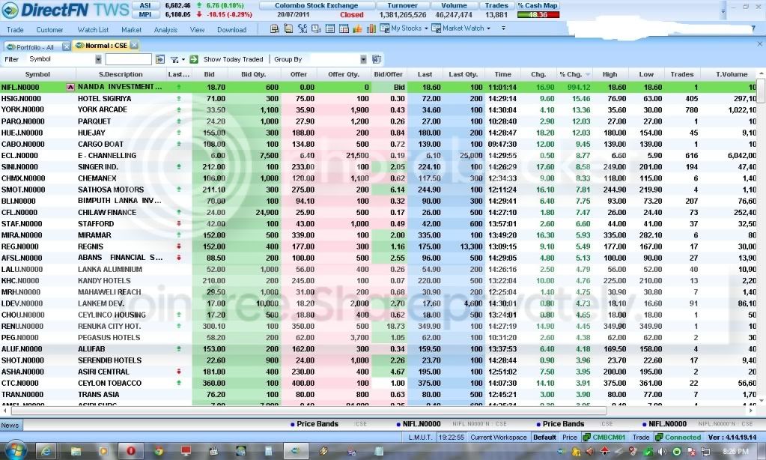Open Opera browser from the taskbar

pos(130,451)
